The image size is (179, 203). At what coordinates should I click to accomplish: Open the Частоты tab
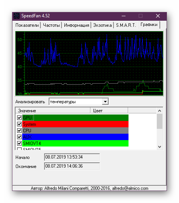[x=51, y=25]
